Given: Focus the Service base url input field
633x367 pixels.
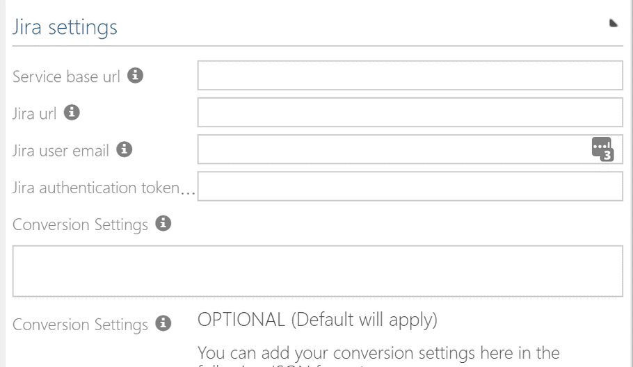Looking at the screenshot, I should point(410,76).
